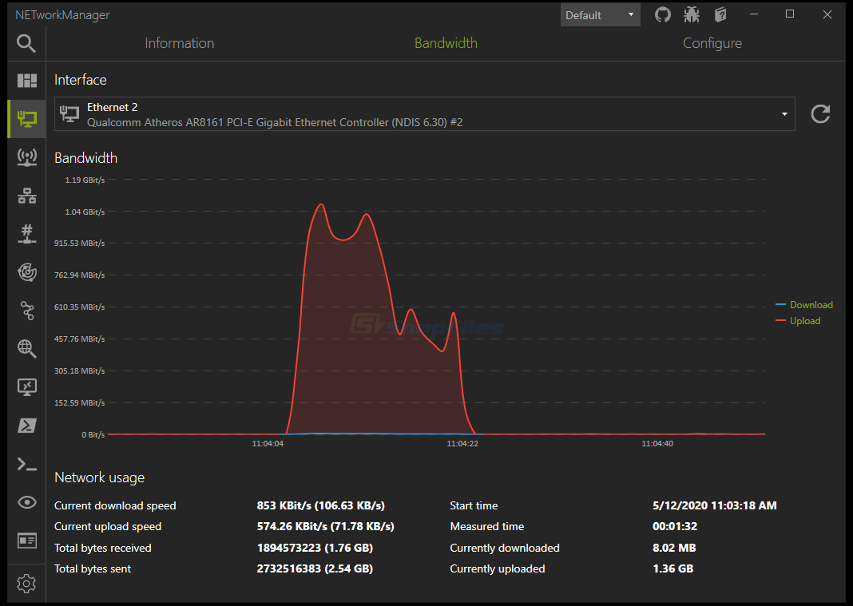Screen dimensions: 853x606
Task: Select the measured time 00:01:32 value
Action: click(675, 526)
